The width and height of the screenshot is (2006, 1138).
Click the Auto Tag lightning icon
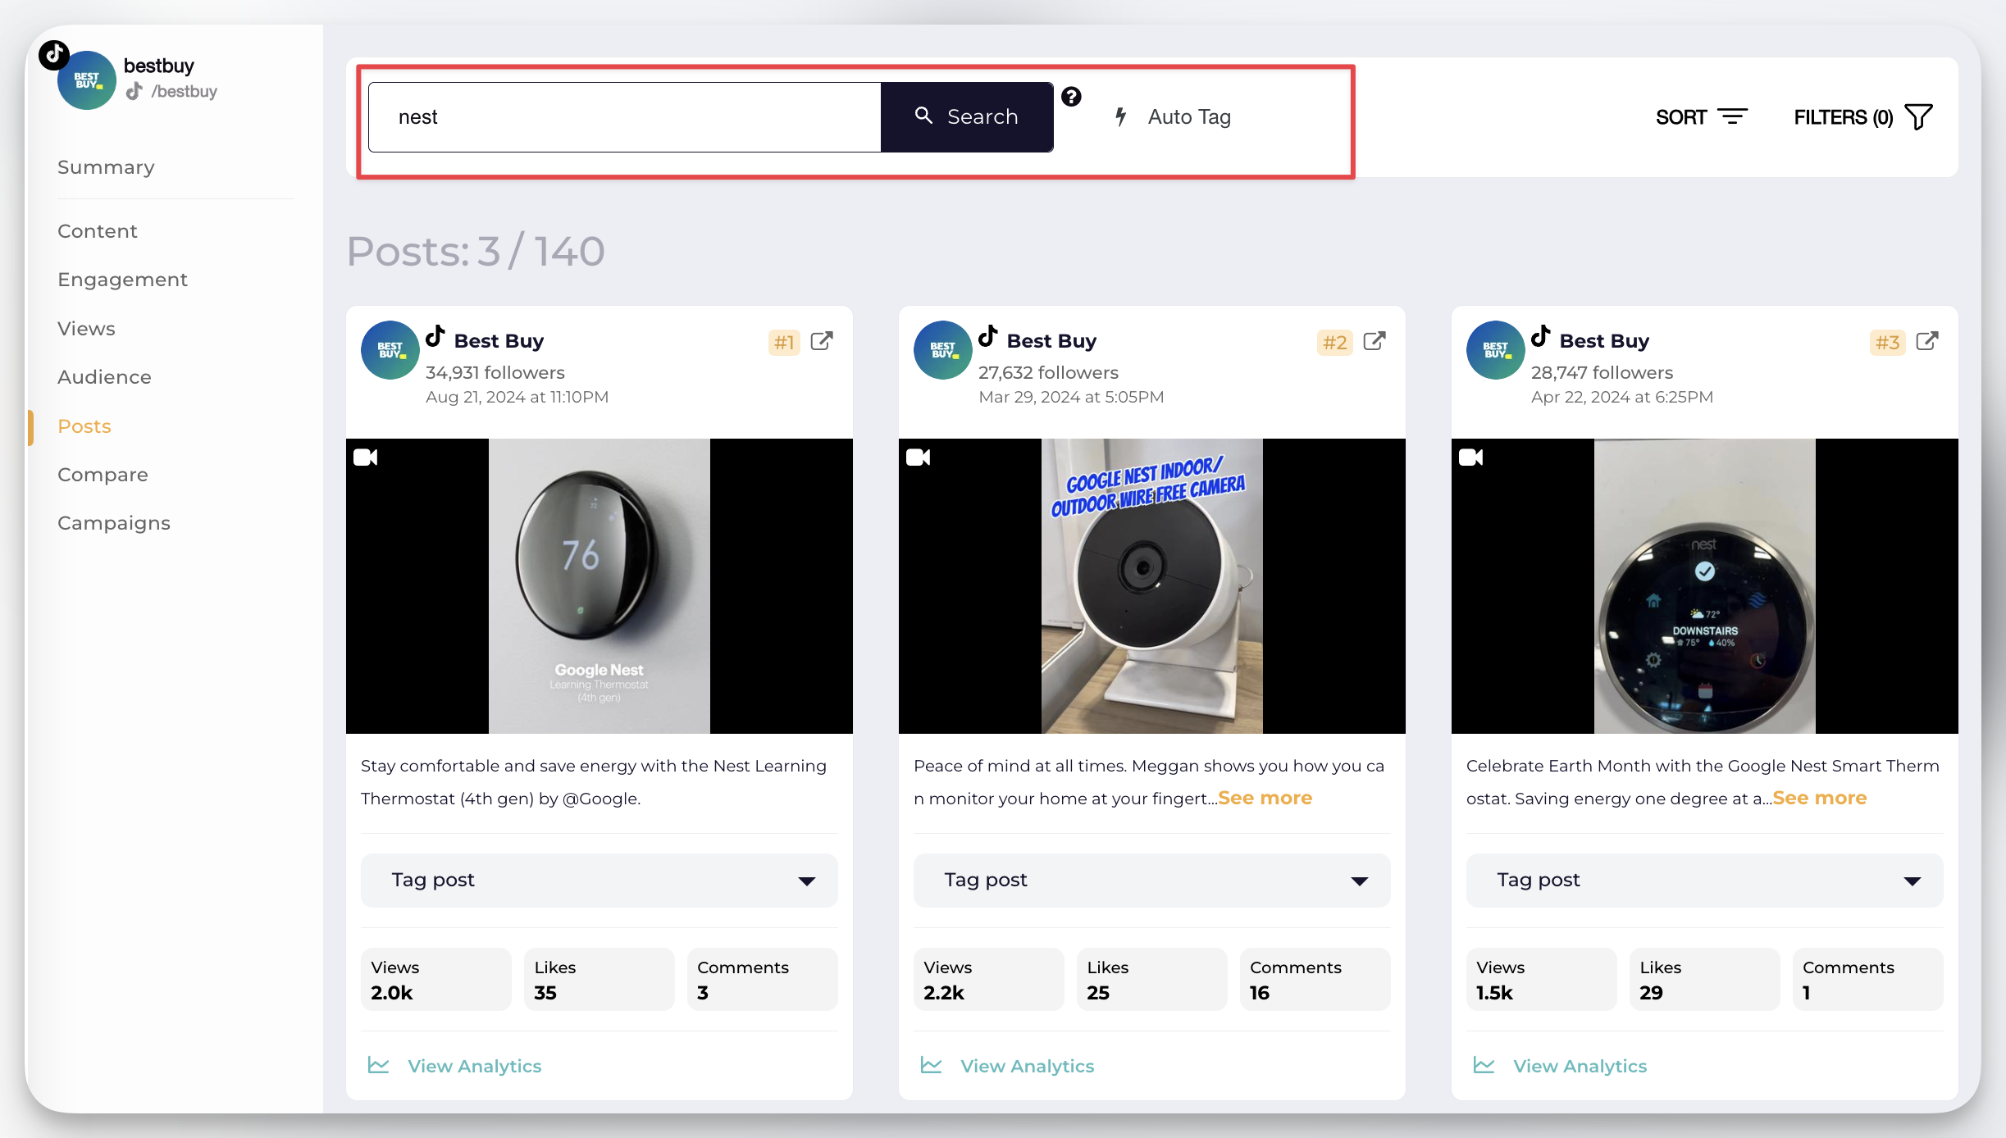point(1120,116)
